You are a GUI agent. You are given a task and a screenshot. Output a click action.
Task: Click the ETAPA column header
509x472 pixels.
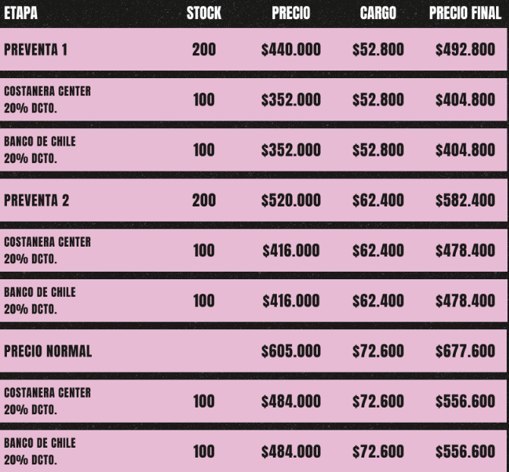click(x=20, y=14)
